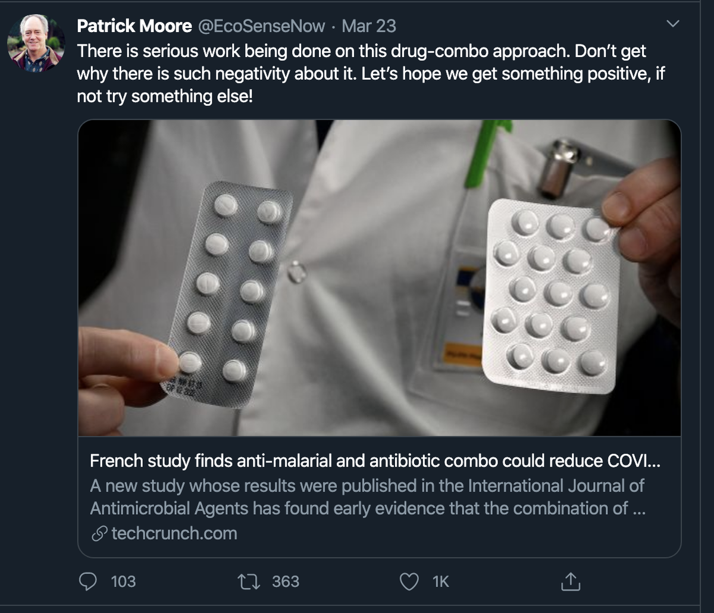This screenshot has width=714, height=613.
Task: Click the tweet body text
Action: (x=371, y=74)
